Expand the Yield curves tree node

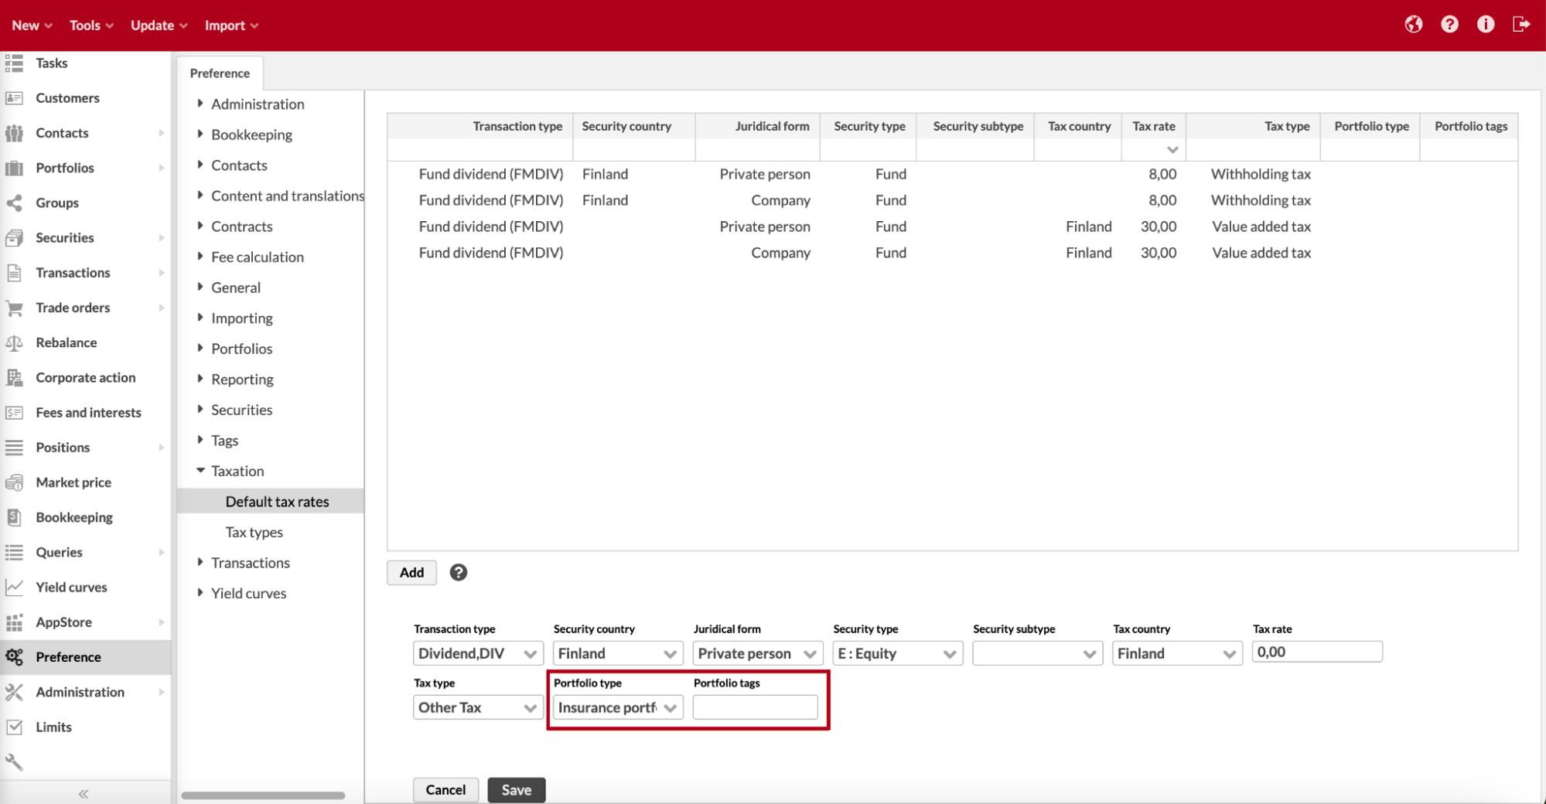200,592
